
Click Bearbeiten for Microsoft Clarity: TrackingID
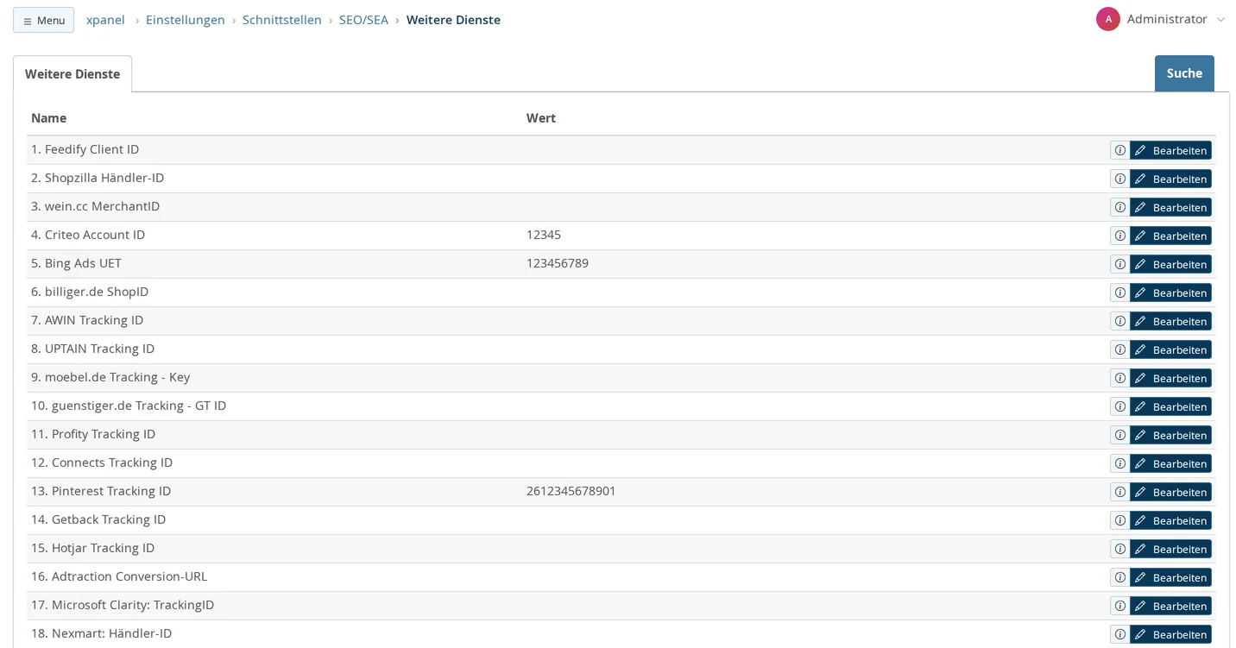(x=1170, y=606)
